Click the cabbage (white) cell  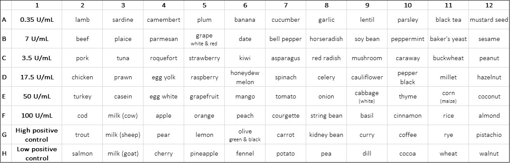coord(367,96)
